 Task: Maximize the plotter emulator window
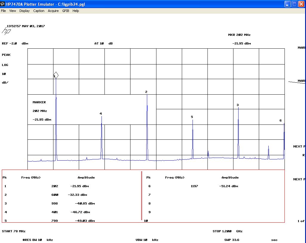point(294,4)
